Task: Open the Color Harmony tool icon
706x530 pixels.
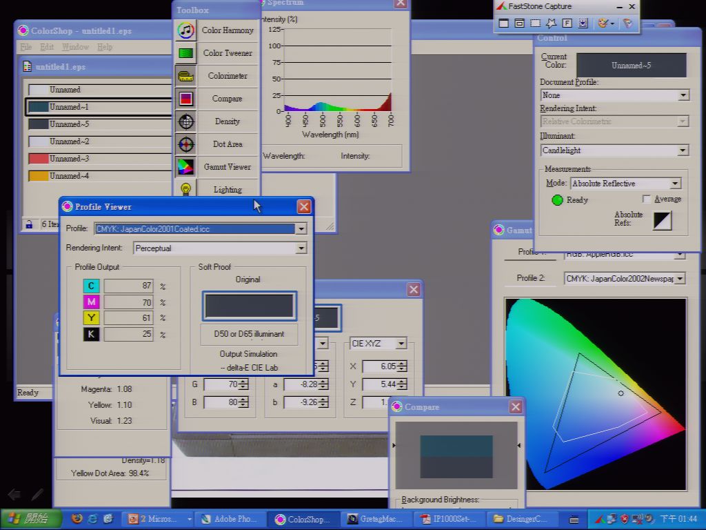Action: pyautogui.click(x=185, y=30)
